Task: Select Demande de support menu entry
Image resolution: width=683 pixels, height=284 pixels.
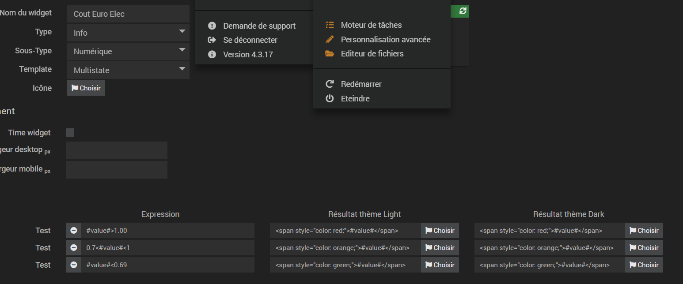Action: click(259, 26)
